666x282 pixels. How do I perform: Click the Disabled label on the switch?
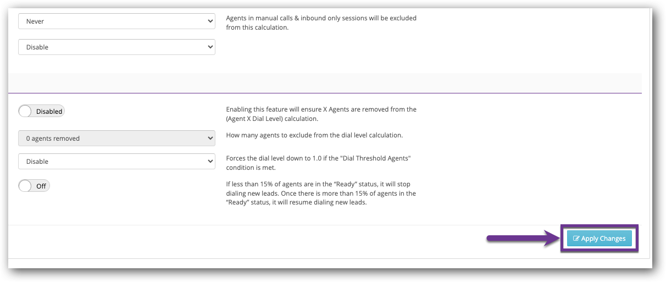coord(49,111)
